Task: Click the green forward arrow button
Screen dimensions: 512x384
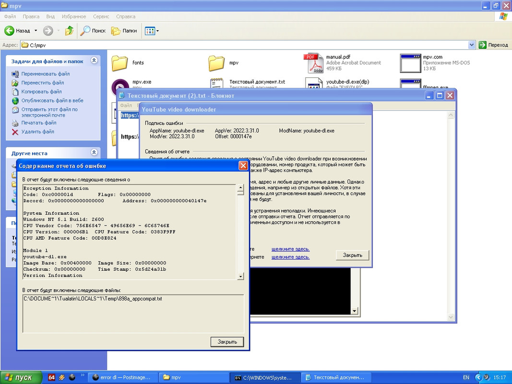Action: (x=48, y=31)
